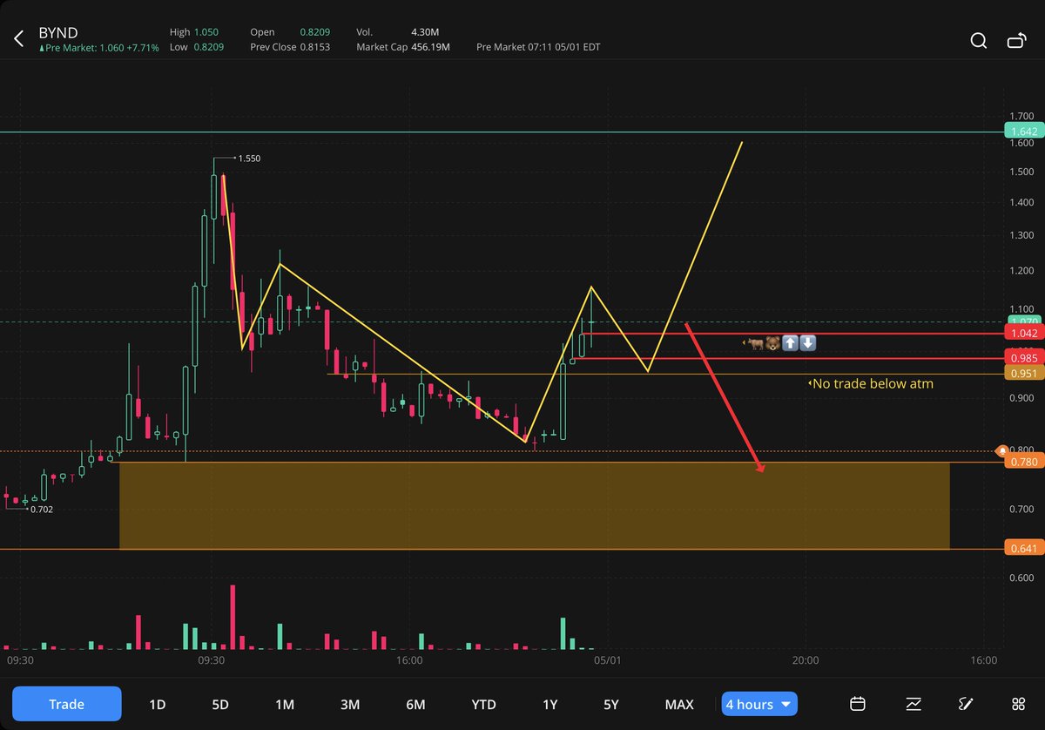Select the 0.951 yellow price label

pos(1023,374)
